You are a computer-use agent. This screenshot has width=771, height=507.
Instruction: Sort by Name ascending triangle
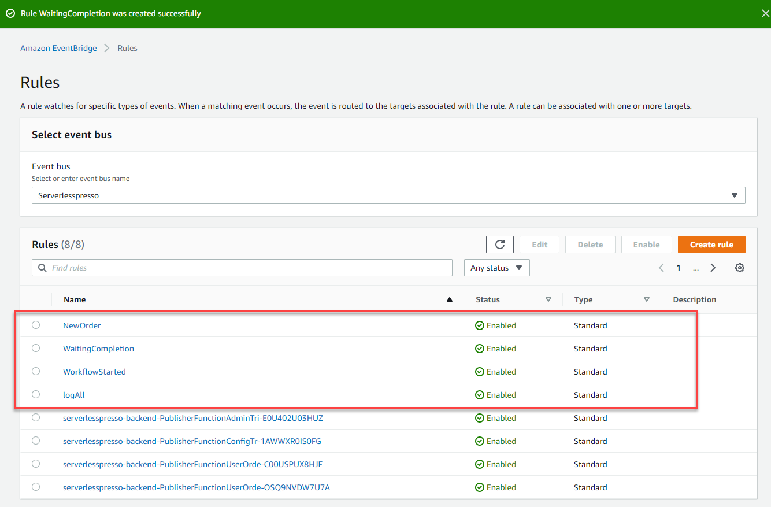tap(449, 299)
